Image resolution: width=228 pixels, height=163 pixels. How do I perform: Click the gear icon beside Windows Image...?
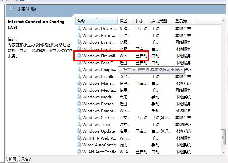click(79, 69)
